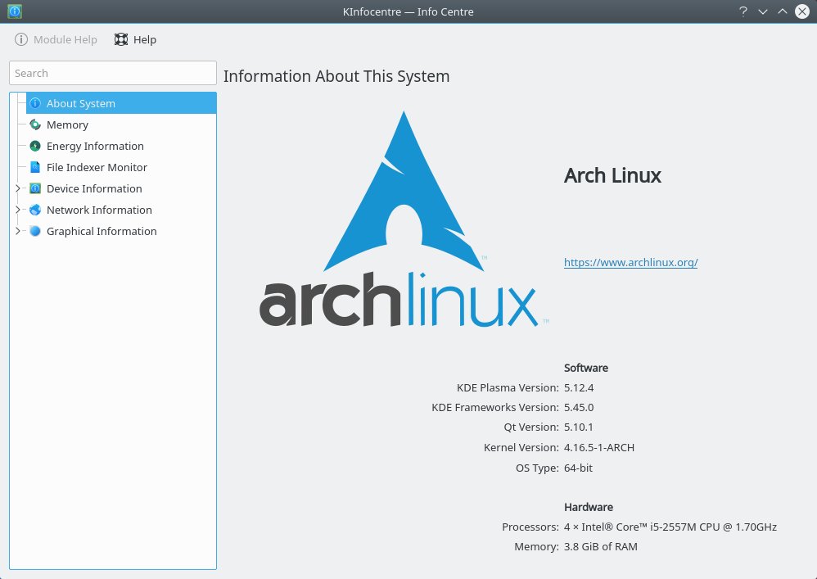Image resolution: width=817 pixels, height=579 pixels.
Task: Click KDE Plasma Version value 5.12.4
Action: click(x=579, y=387)
